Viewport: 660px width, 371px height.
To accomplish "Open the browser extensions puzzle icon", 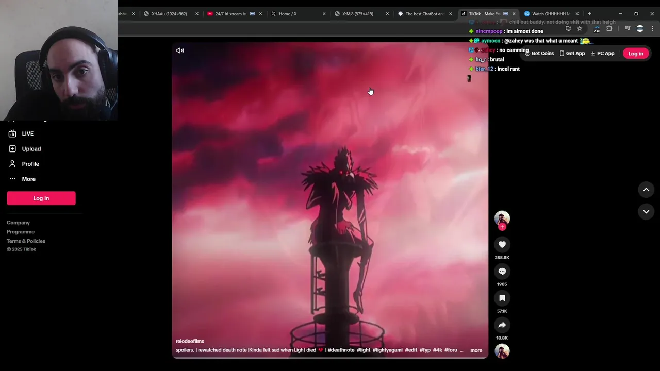I will pos(609,29).
